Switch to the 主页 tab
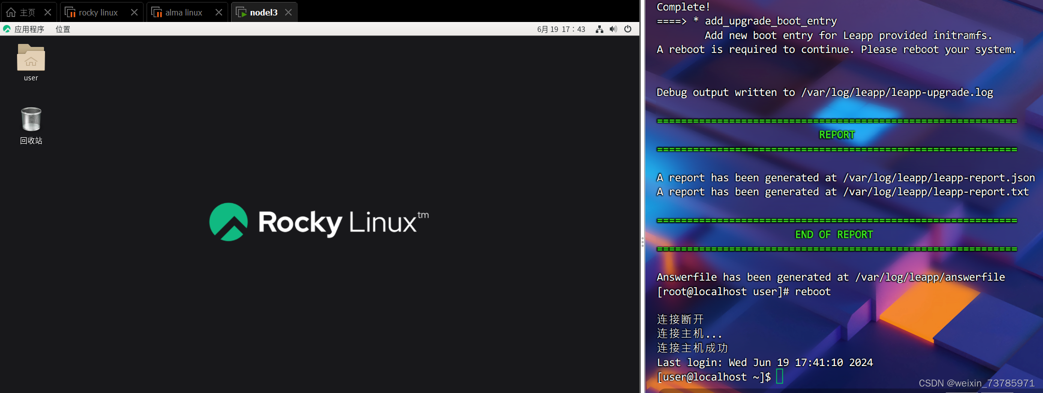The height and width of the screenshot is (393, 1043). point(28,12)
